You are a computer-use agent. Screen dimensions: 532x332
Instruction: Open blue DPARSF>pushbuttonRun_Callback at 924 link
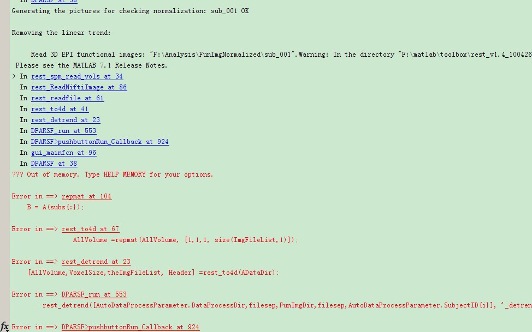coord(100,142)
